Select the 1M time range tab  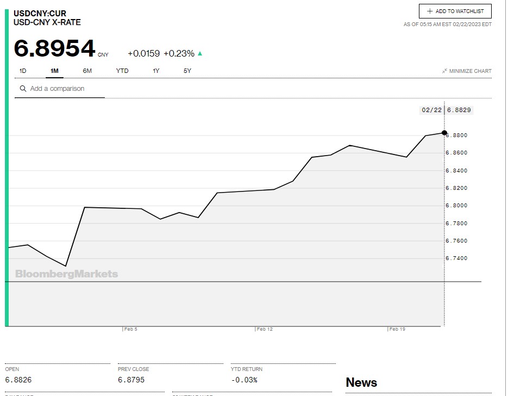54,71
